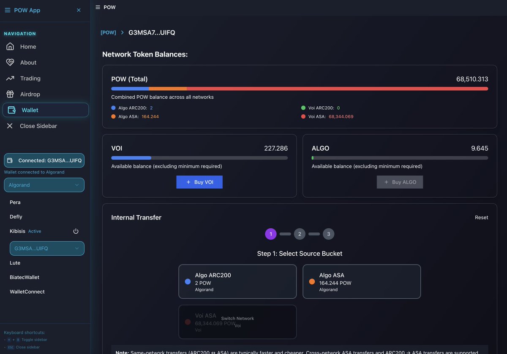This screenshot has width=507, height=354.
Task: Click Switch Network on Voi ASA card
Action: click(x=237, y=319)
